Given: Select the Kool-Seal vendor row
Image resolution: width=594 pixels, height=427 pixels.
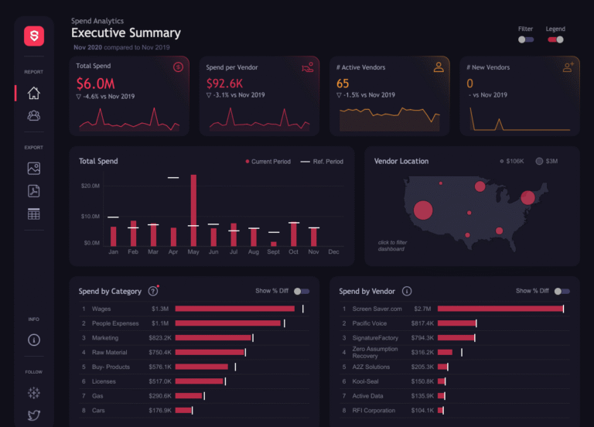Looking at the screenshot, I should (x=454, y=381).
